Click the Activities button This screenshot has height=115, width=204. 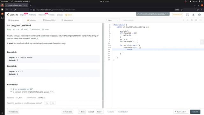click(x=4, y=1)
